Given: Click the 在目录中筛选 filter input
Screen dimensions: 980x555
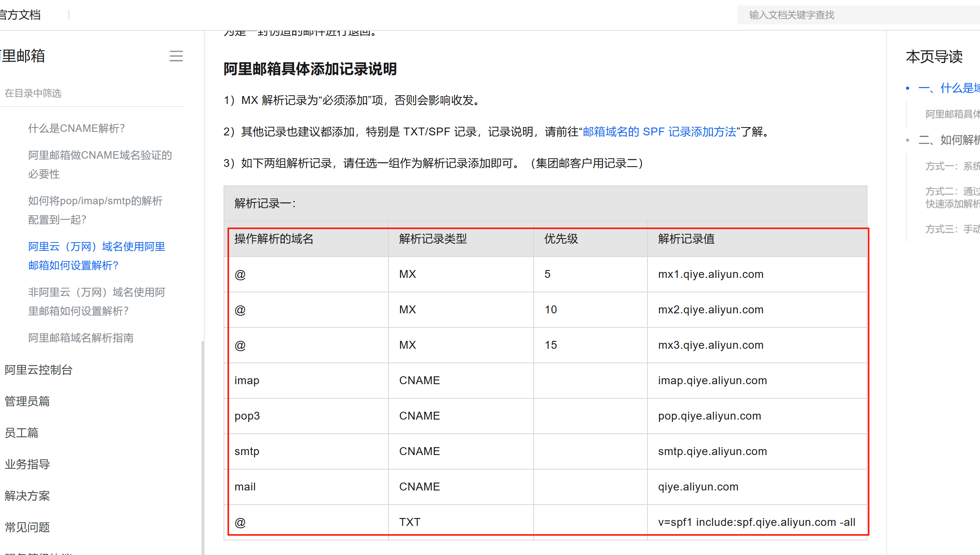Looking at the screenshot, I should [92, 93].
